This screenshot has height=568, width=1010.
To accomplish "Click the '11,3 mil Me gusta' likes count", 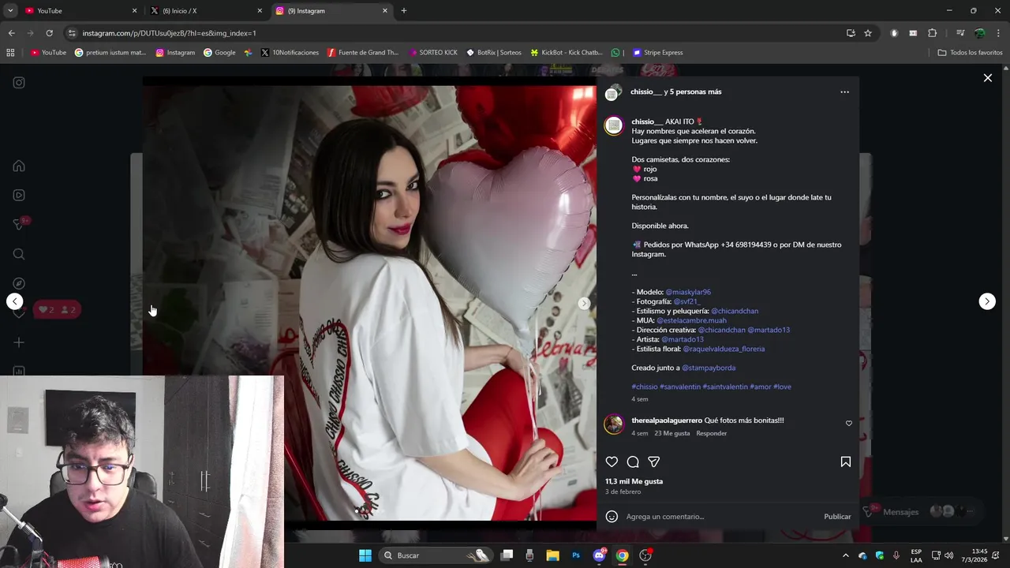I will tap(634, 481).
